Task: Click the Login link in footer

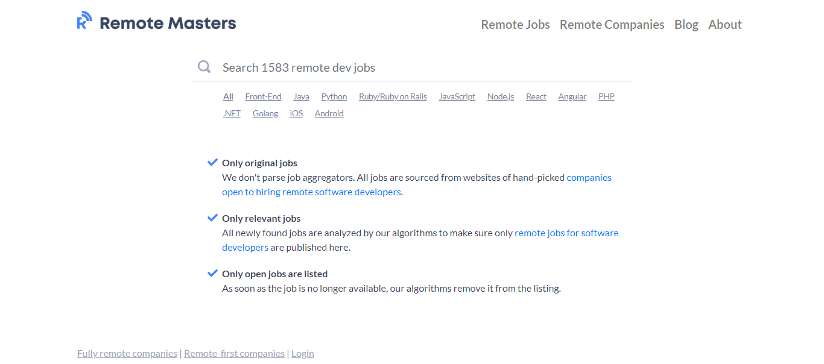Action: 302,354
